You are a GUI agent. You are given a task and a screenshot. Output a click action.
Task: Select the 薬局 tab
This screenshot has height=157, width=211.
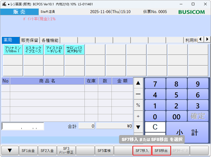click(x=10, y=40)
